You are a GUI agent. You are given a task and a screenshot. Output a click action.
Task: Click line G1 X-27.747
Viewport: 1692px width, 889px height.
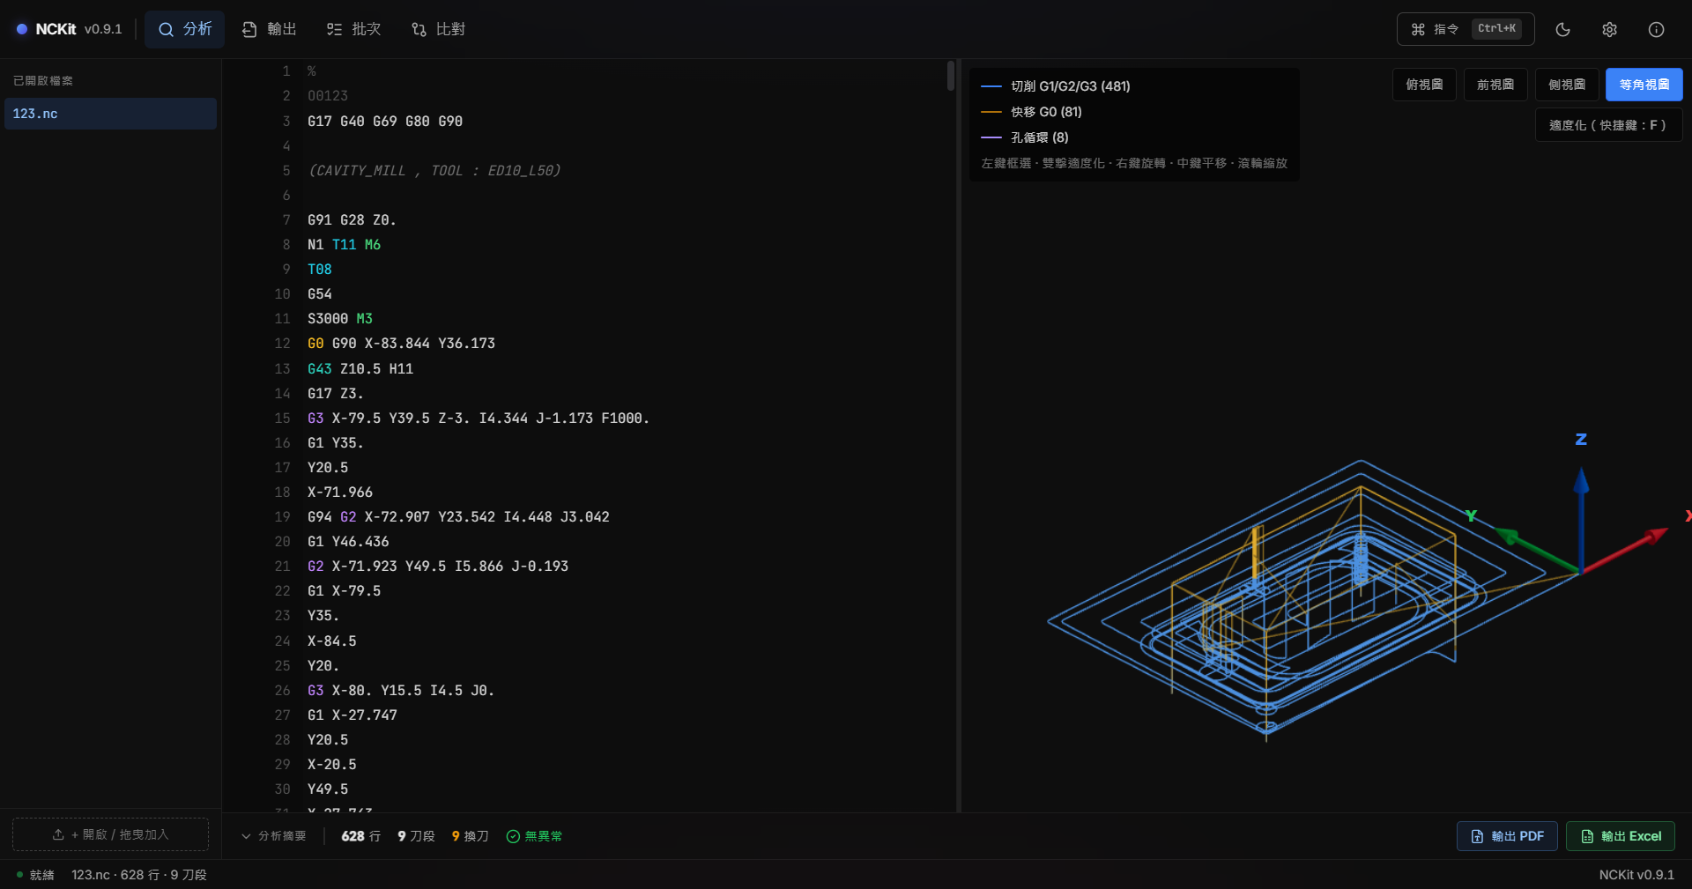352,715
